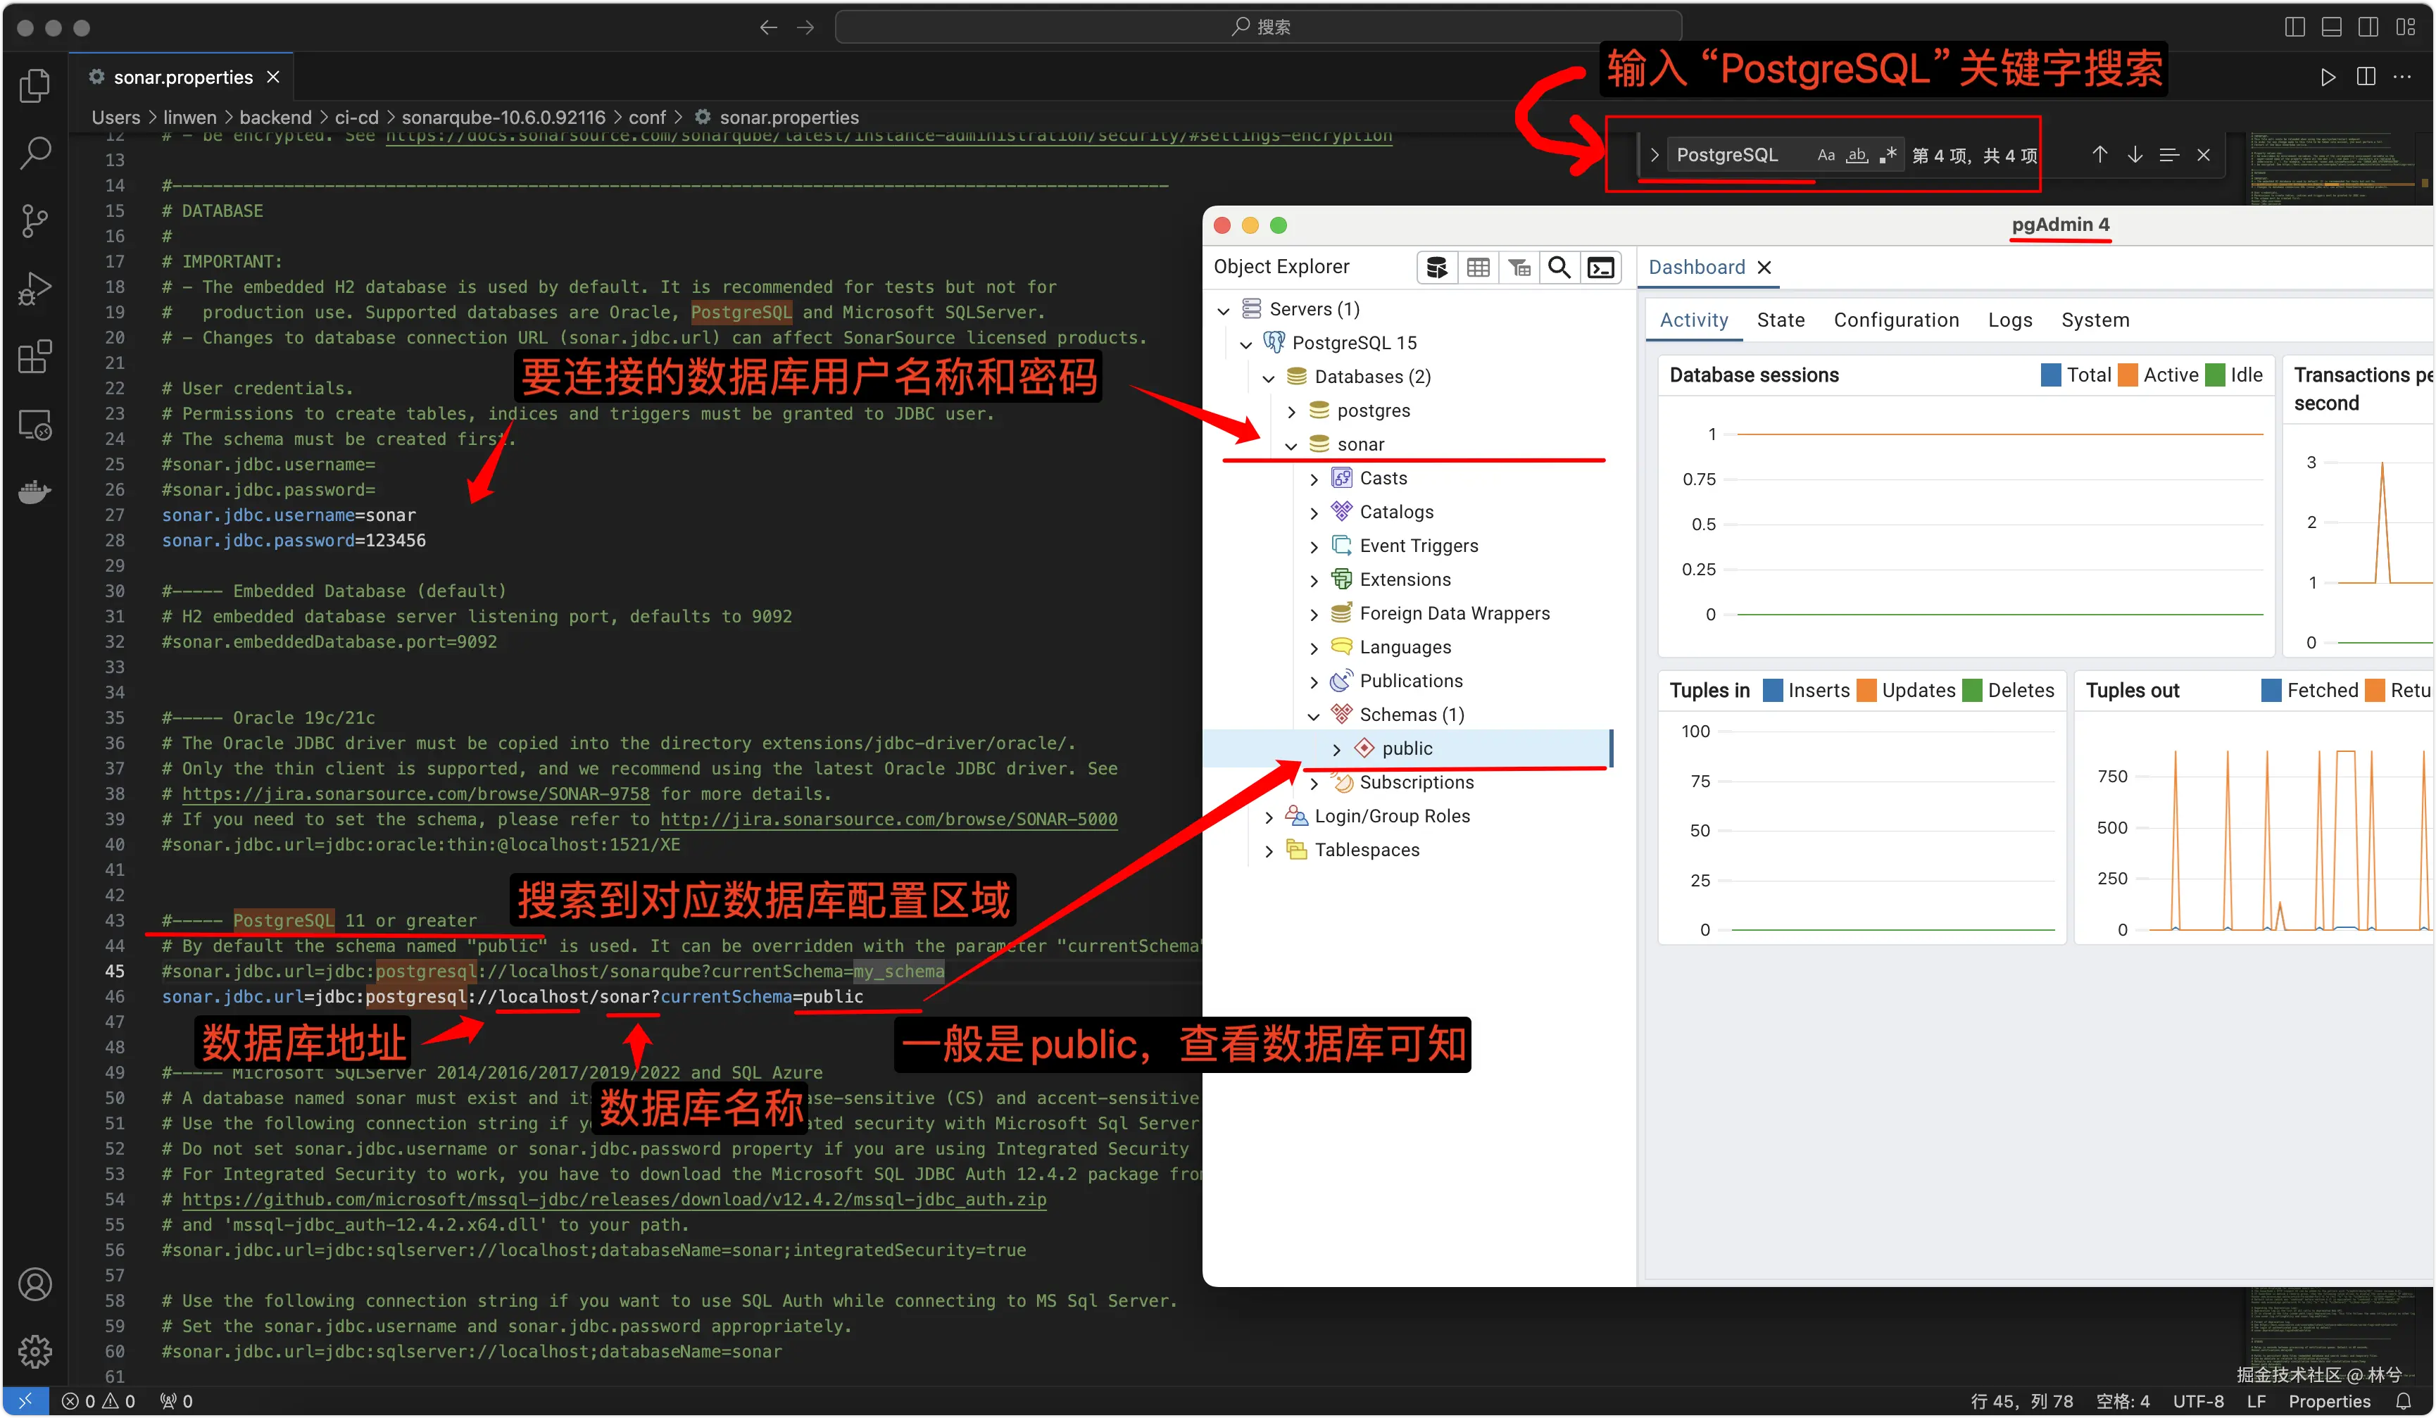Open the Source Control view in activity bar
The height and width of the screenshot is (1418, 2436).
point(34,221)
